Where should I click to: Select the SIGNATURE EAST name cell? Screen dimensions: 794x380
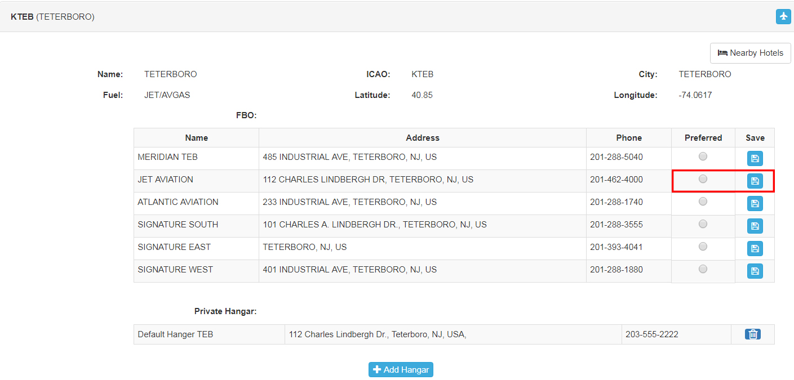tap(196, 249)
